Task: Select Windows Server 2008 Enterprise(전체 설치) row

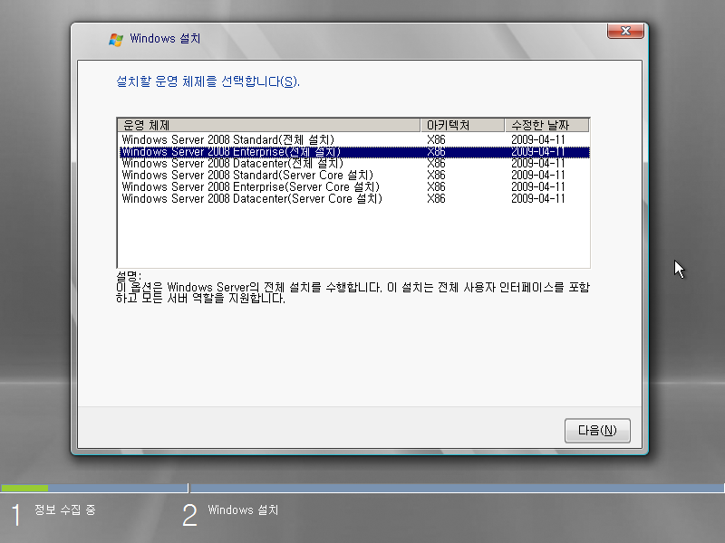Action: tap(354, 152)
